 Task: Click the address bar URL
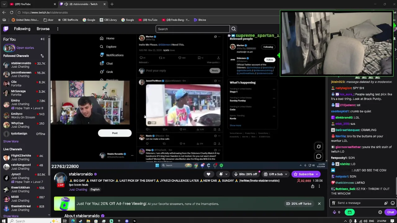click(x=45, y=12)
